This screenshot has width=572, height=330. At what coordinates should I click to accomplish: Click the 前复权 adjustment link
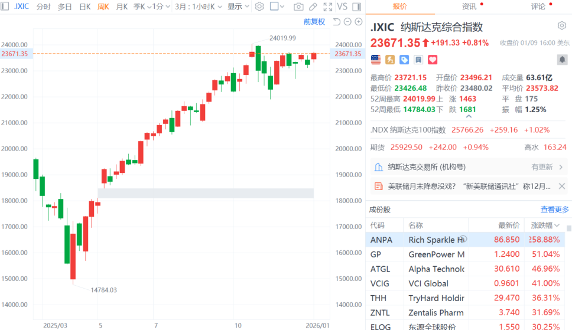314,22
